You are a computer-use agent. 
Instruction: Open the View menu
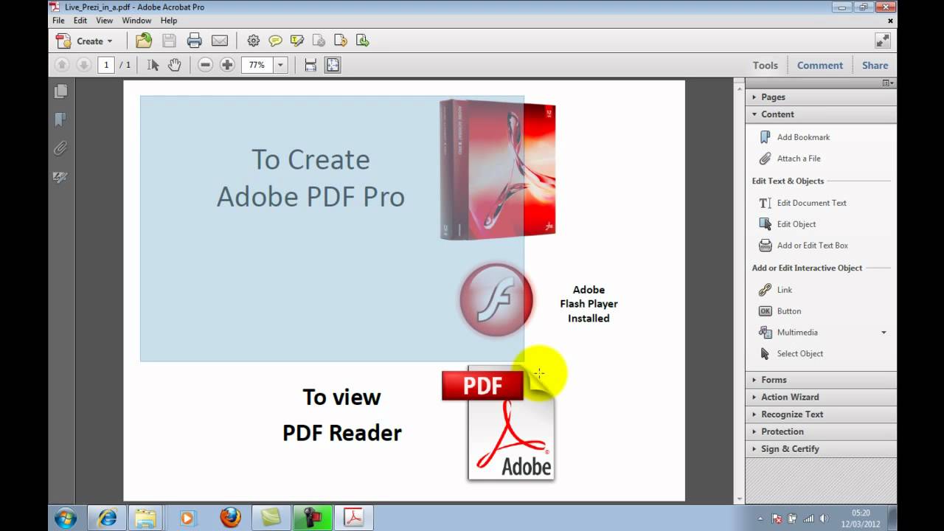105,21
